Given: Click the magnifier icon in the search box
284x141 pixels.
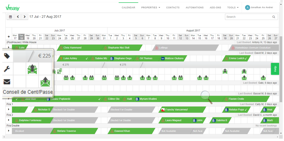Looking at the screenshot, I should point(274,17).
